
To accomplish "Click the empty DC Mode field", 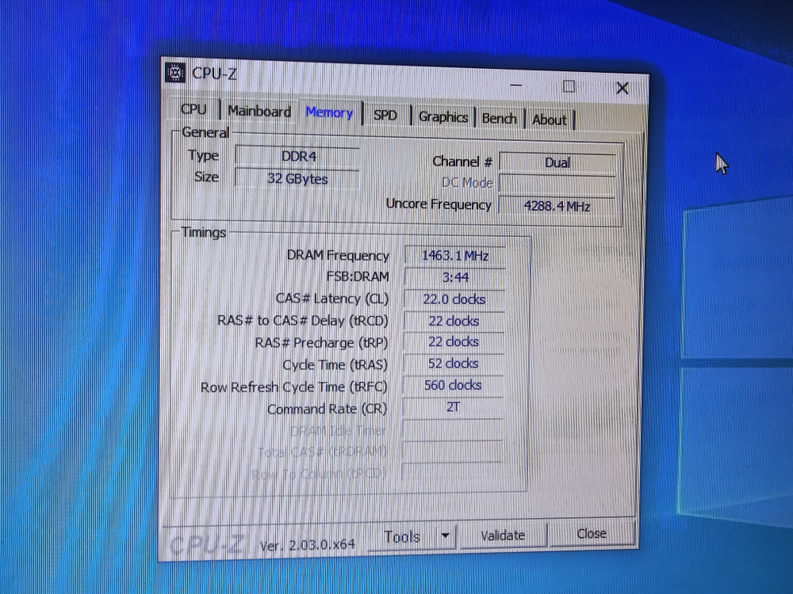I will pos(557,184).
